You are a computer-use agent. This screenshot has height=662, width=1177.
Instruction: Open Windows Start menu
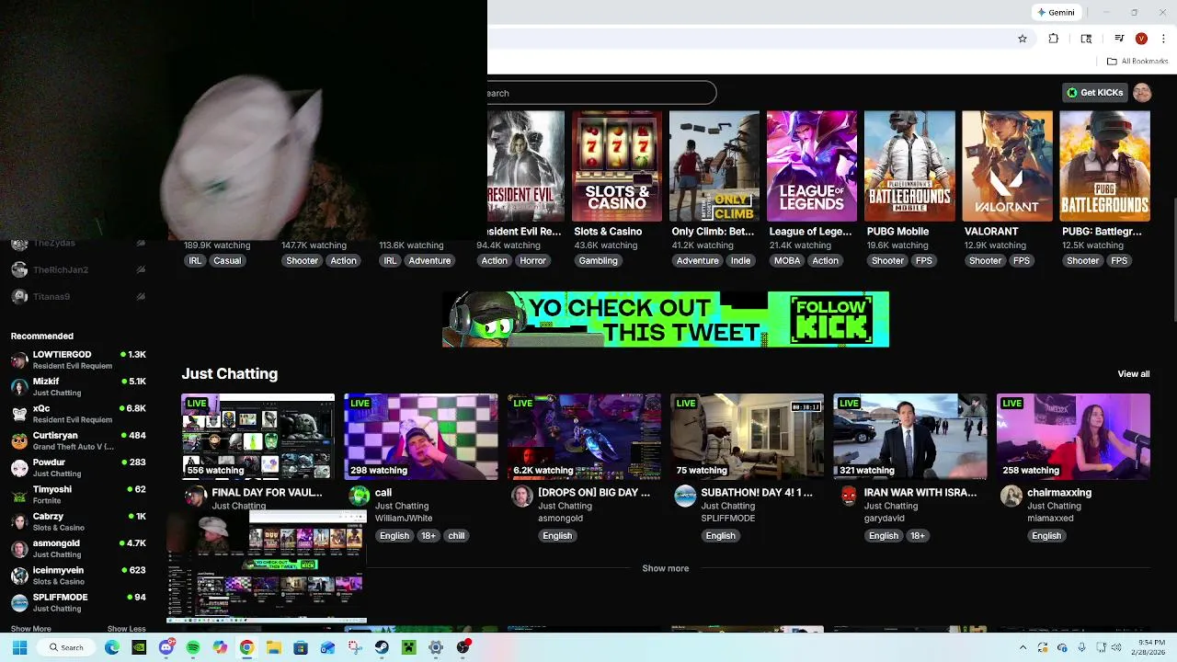point(19,647)
